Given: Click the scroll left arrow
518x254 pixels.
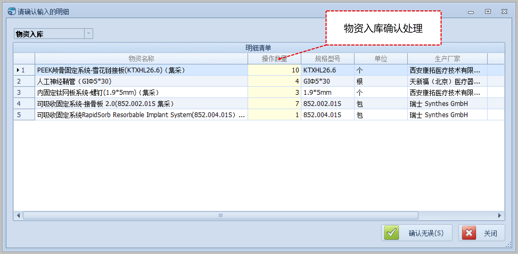Looking at the screenshot, I should [x=18, y=215].
